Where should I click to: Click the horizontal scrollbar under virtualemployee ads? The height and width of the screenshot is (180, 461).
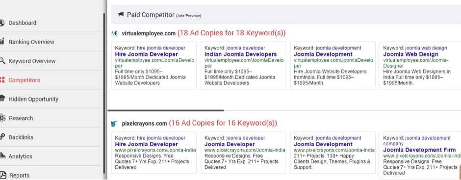[x=166, y=110]
